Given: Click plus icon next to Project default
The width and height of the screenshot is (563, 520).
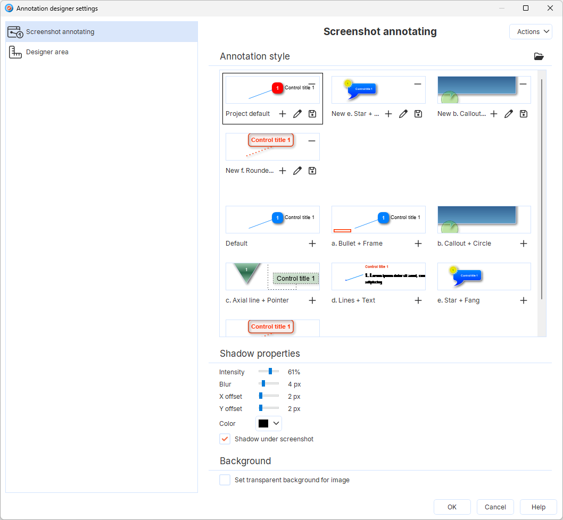Looking at the screenshot, I should click(283, 114).
